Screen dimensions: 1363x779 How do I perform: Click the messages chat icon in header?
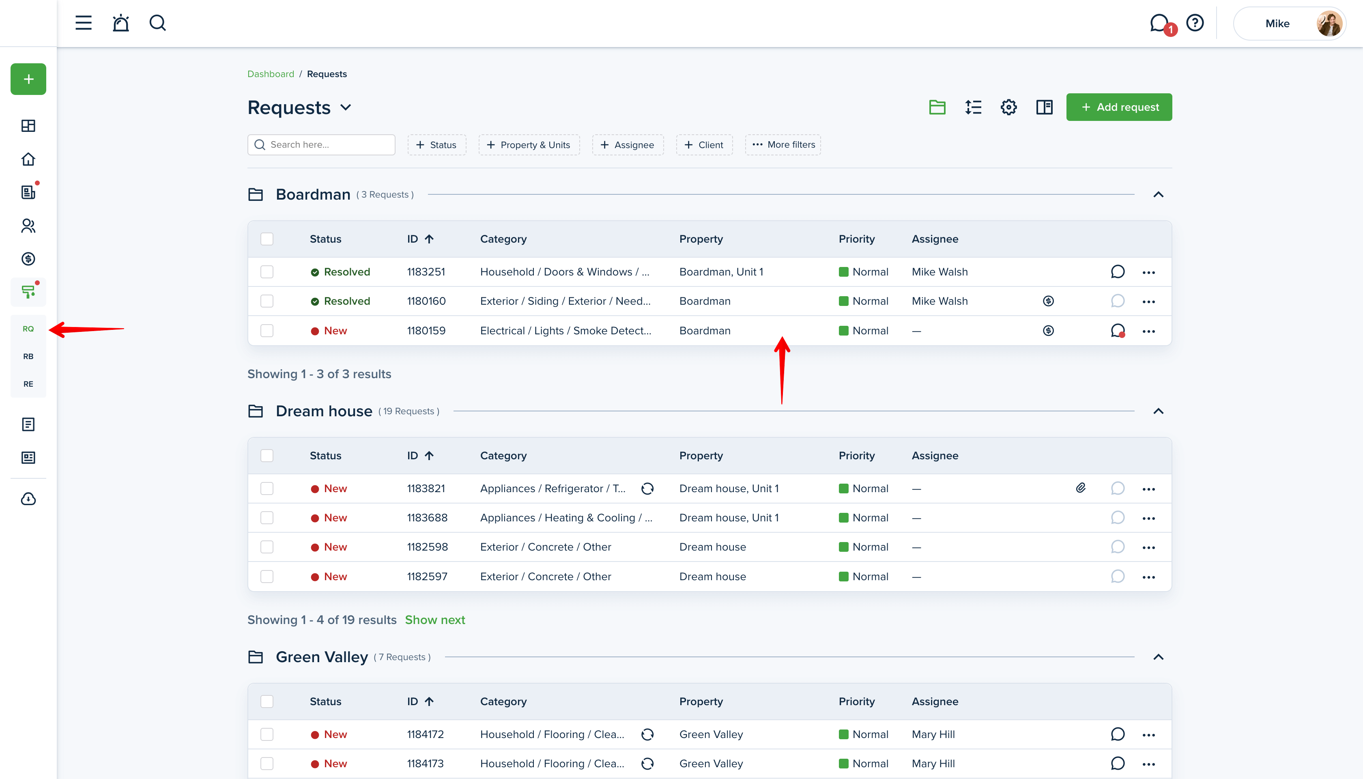1159,23
